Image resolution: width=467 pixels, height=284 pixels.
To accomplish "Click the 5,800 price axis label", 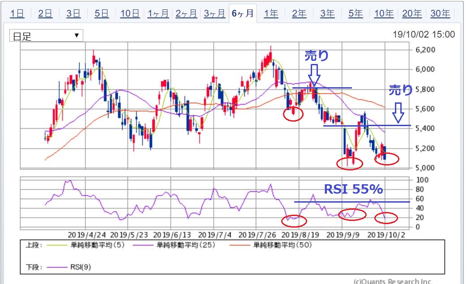I will click(x=425, y=89).
